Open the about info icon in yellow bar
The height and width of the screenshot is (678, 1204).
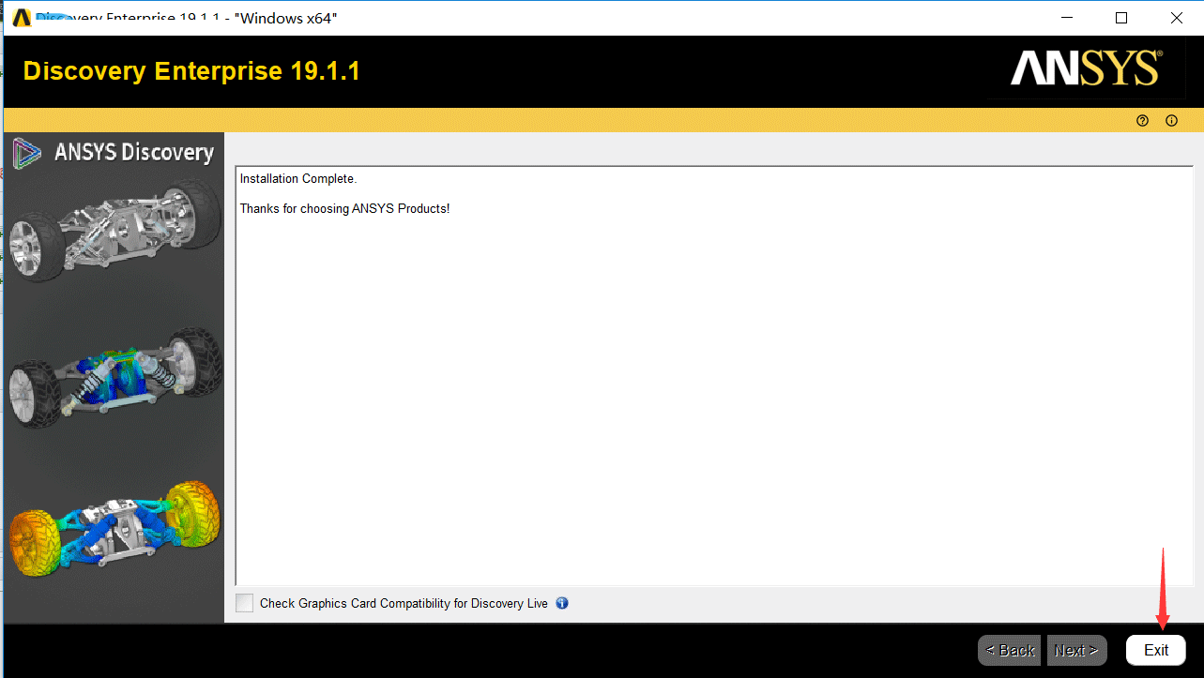(x=1171, y=121)
